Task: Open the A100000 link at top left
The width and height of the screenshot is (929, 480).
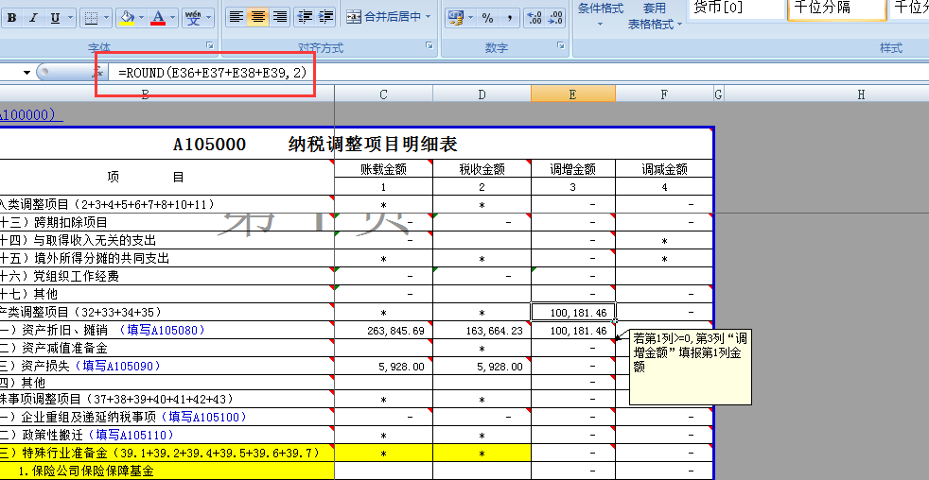Action: click(x=31, y=113)
